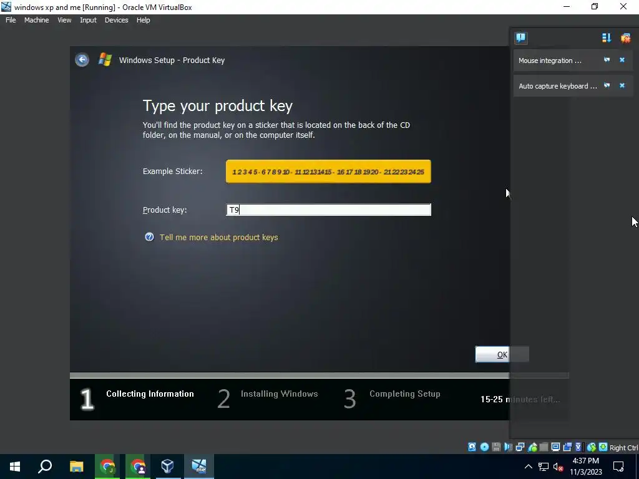The image size is (639, 479).
Task: Click the display status monitor icon
Action: pos(555,447)
